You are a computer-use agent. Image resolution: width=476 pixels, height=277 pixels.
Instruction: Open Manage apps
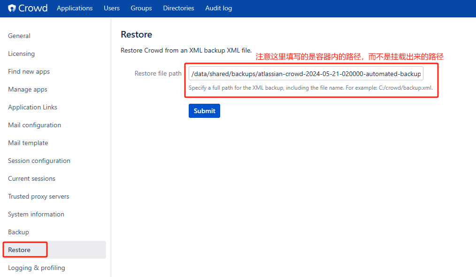28,90
